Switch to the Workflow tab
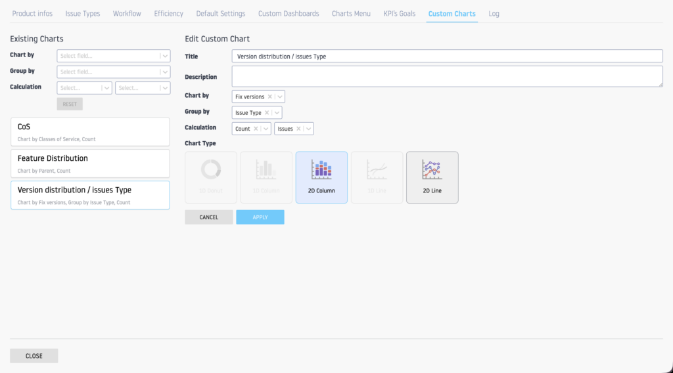 pos(127,14)
